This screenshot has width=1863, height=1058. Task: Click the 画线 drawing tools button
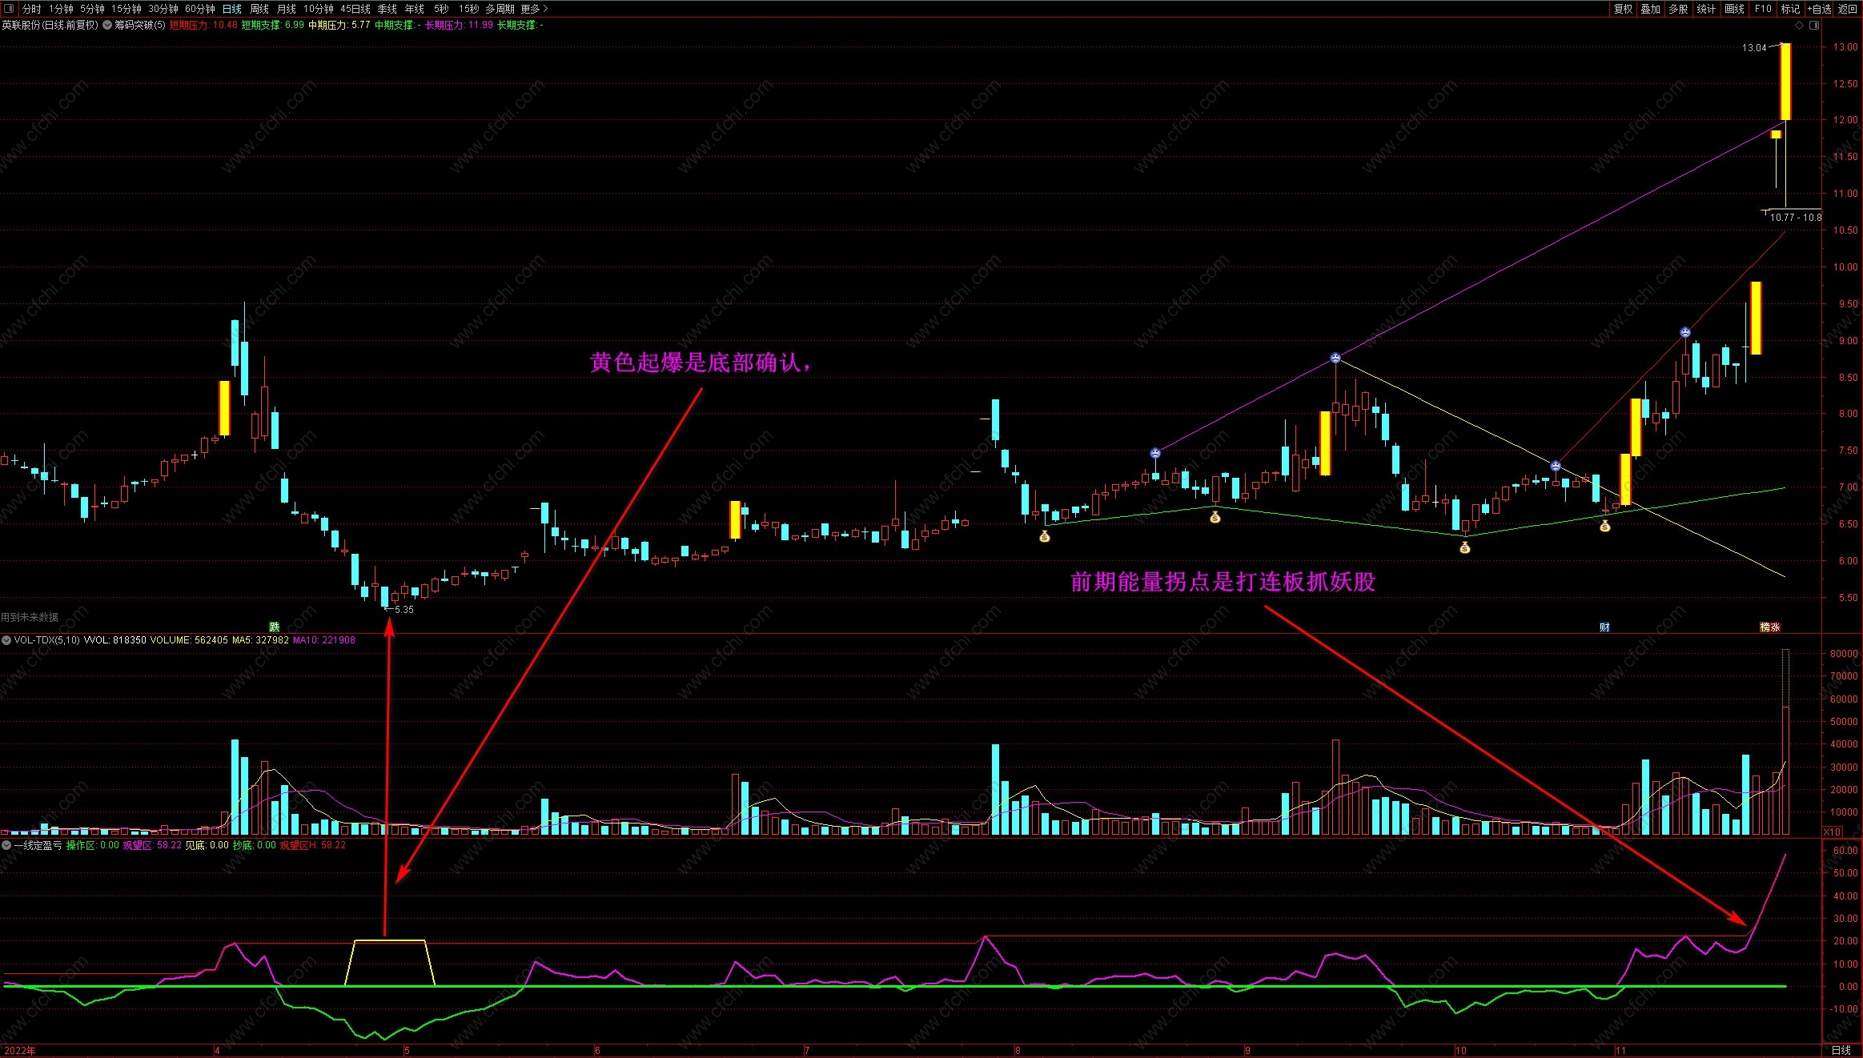point(1734,9)
